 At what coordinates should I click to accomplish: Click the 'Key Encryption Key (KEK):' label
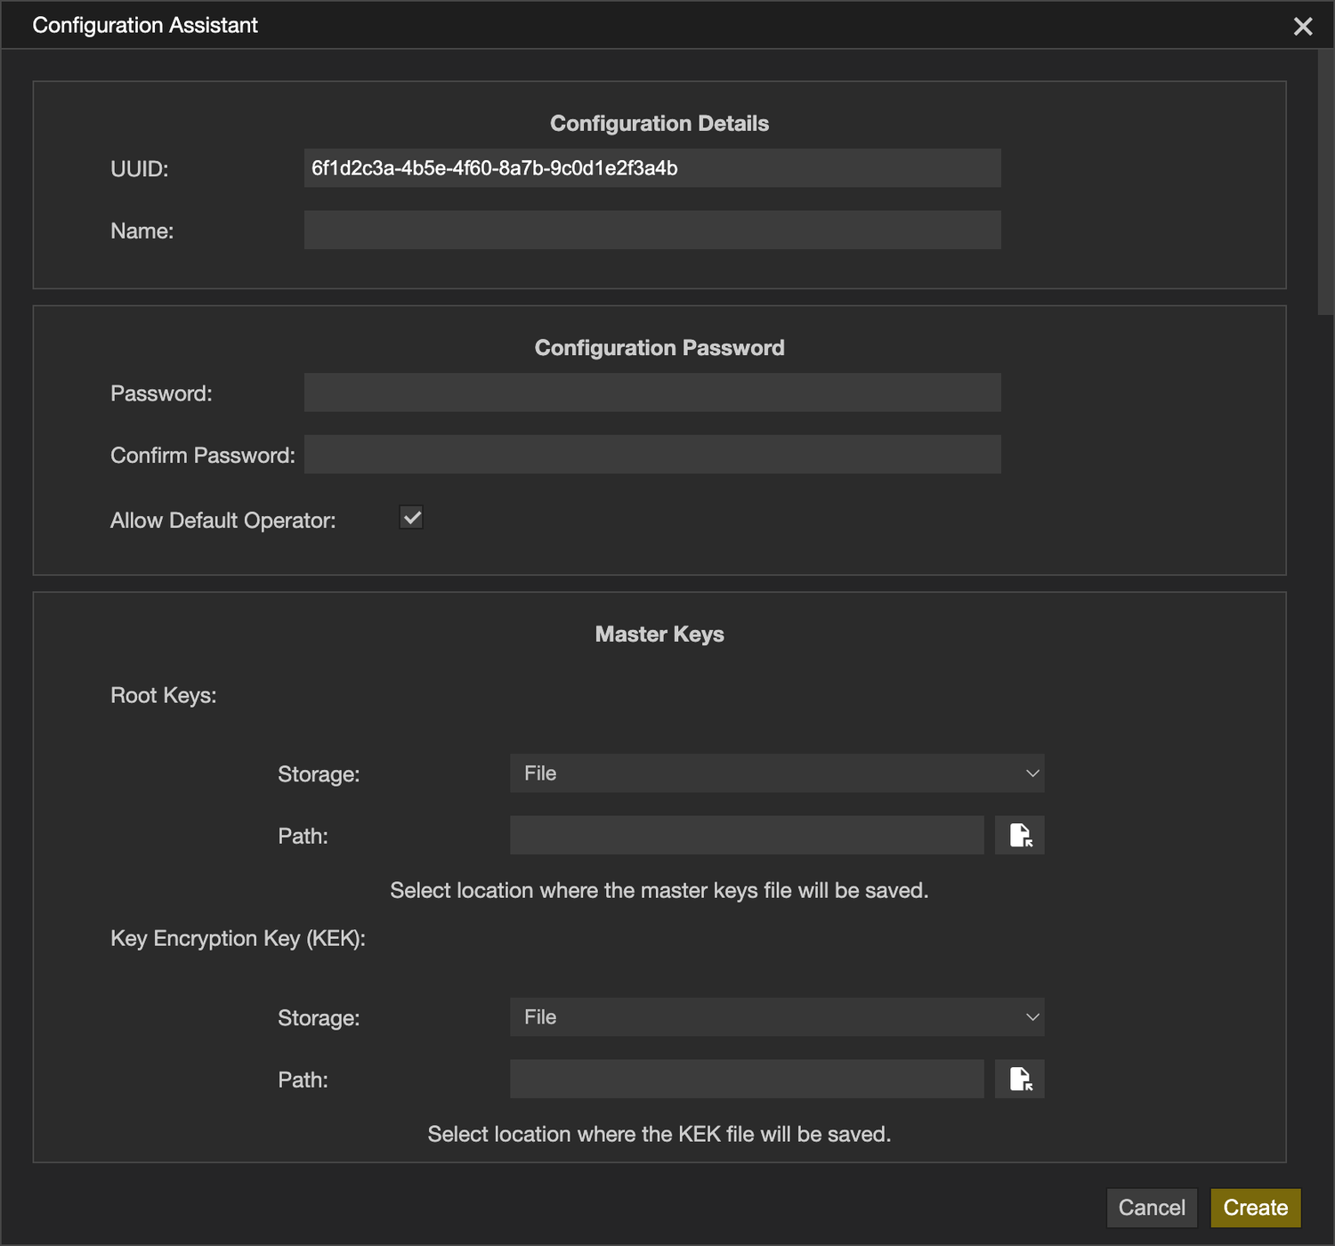(x=238, y=939)
